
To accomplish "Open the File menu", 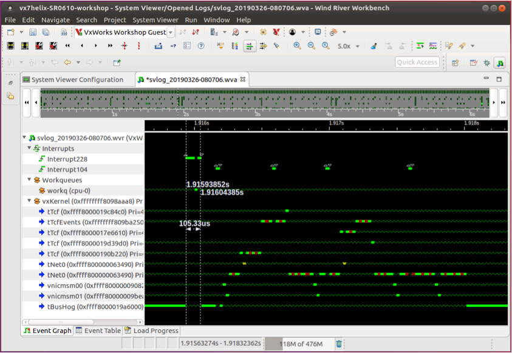I will pos(10,20).
